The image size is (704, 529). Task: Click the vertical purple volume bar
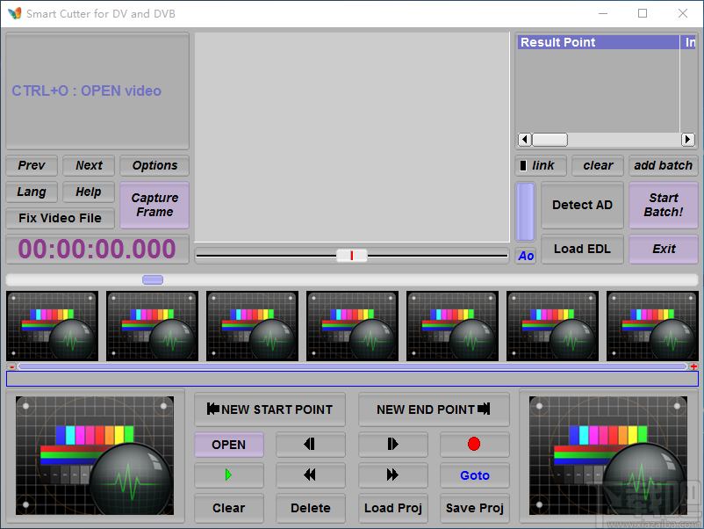(x=525, y=212)
